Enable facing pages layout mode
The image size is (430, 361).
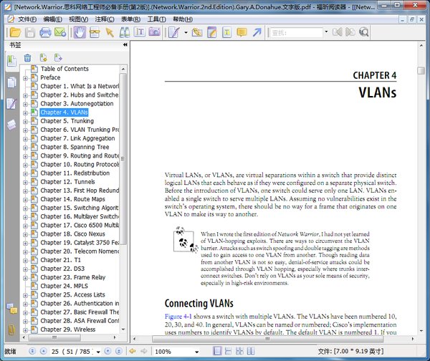(x=251, y=351)
